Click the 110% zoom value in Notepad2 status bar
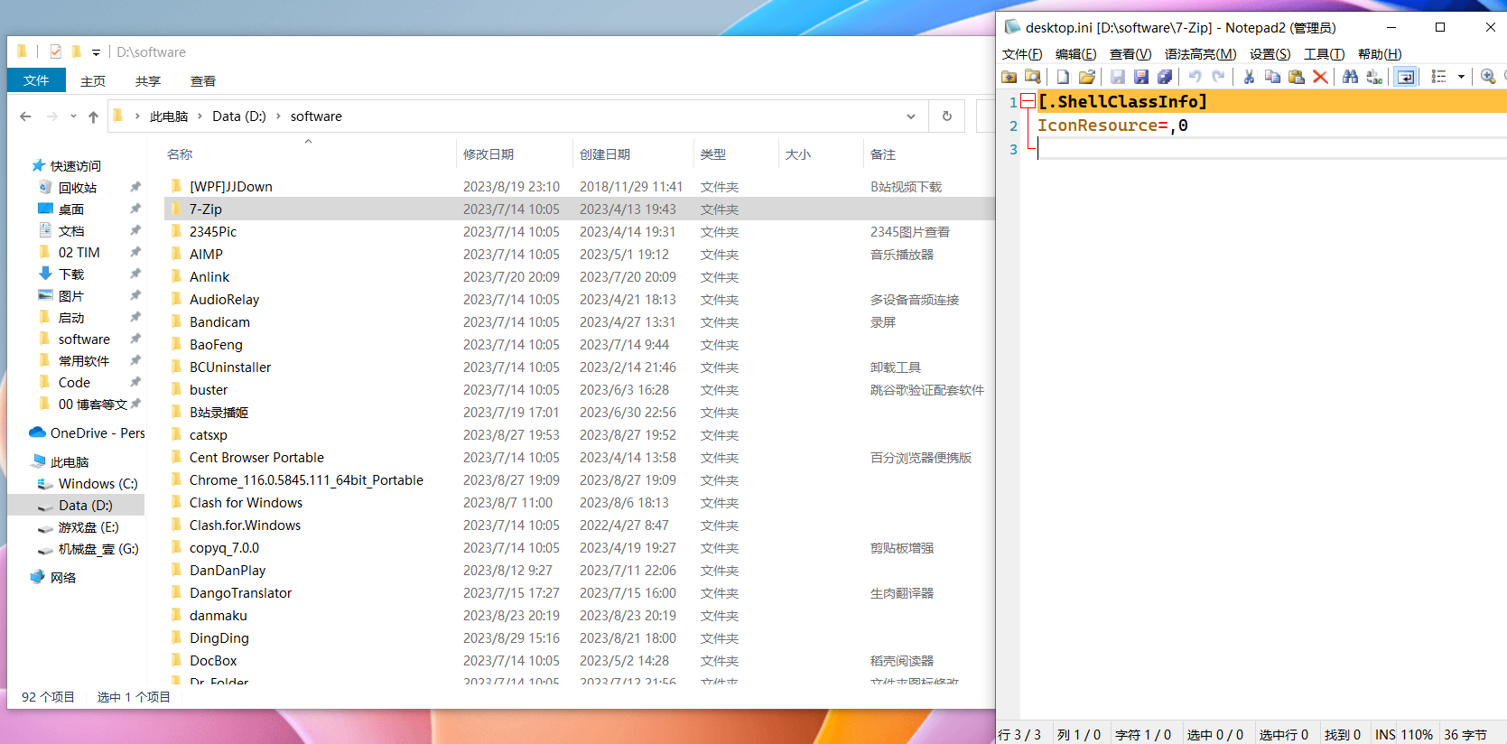 [x=1417, y=735]
